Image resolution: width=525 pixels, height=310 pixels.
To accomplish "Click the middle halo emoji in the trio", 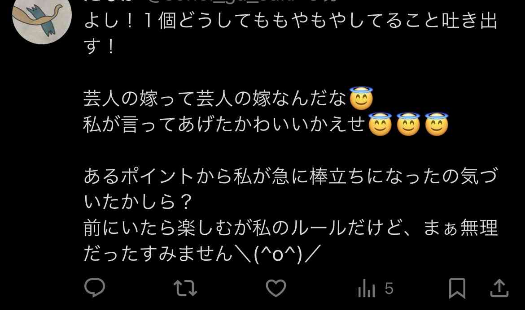I will click(408, 124).
